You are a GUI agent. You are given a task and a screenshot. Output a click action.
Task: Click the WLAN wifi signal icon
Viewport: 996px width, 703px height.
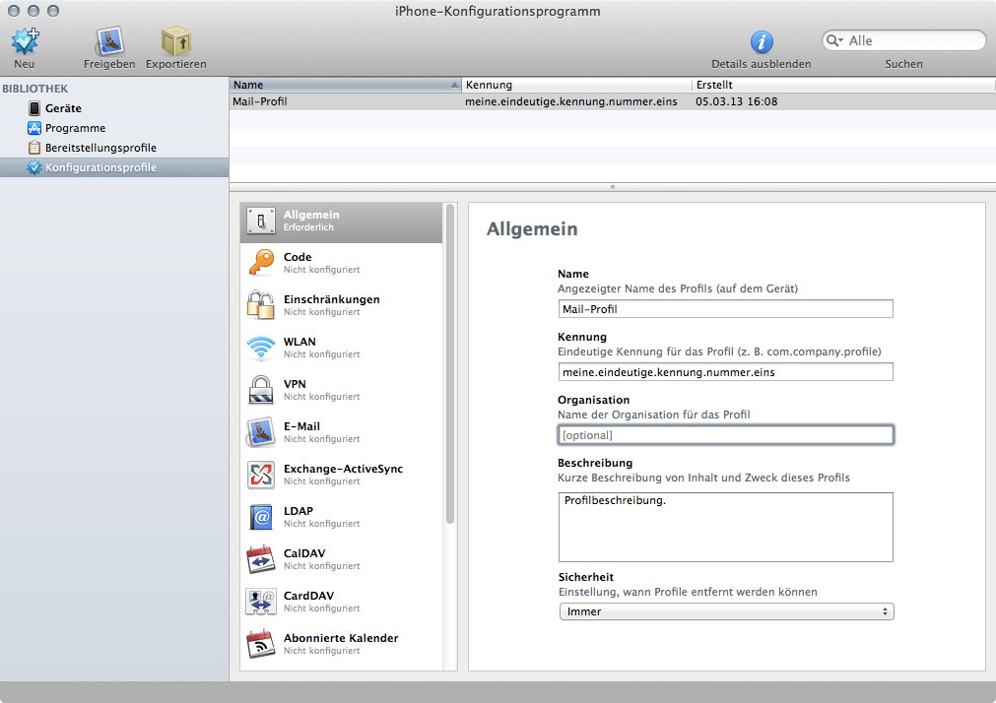coord(261,349)
